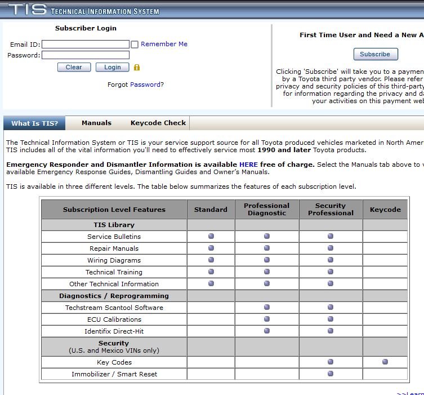The height and width of the screenshot is (395, 424).
Task: Click the Standard column header
Action: [x=211, y=210]
